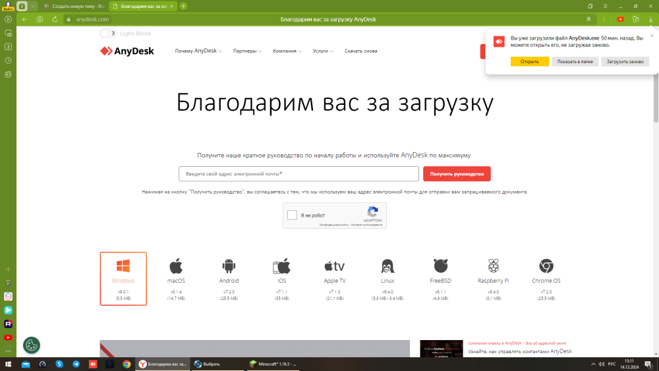Screen dimensions: 659x371
Task: Bookmark this page with the bookmark icon
Action: [x=588, y=19]
